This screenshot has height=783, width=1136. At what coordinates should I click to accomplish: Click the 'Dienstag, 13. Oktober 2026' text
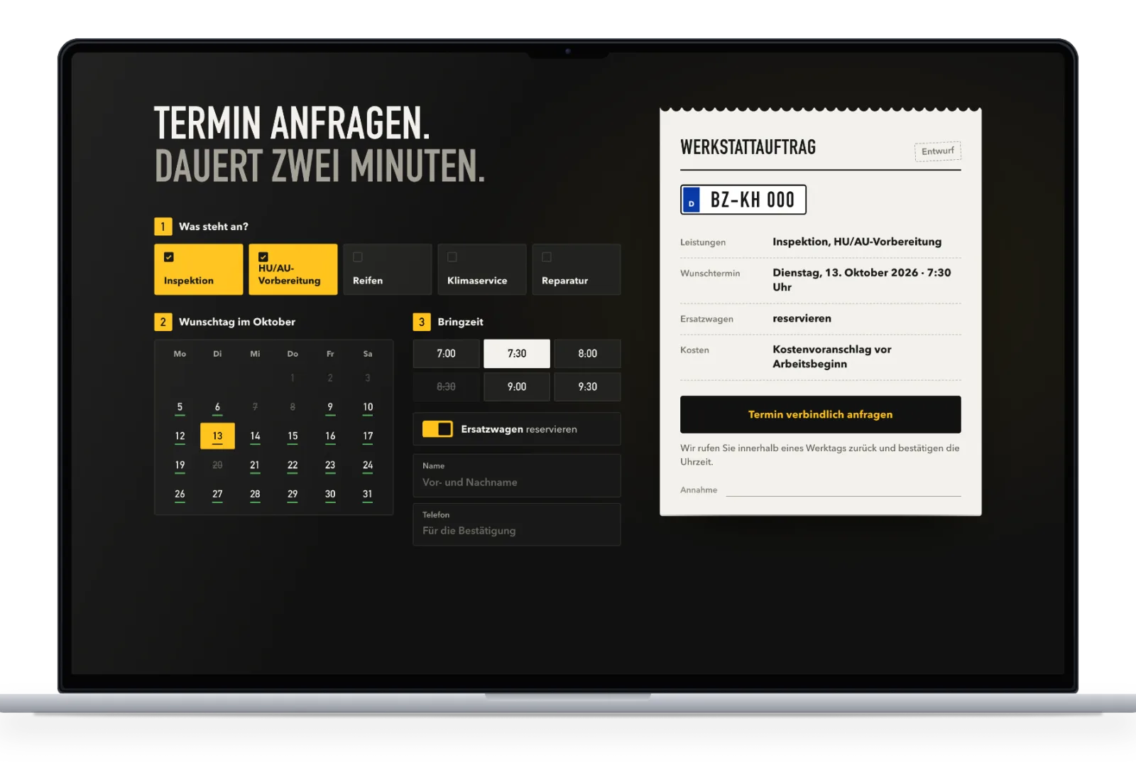click(x=845, y=273)
